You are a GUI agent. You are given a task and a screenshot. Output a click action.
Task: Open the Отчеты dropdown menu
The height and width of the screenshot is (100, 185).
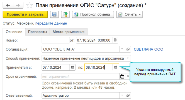click(130, 14)
